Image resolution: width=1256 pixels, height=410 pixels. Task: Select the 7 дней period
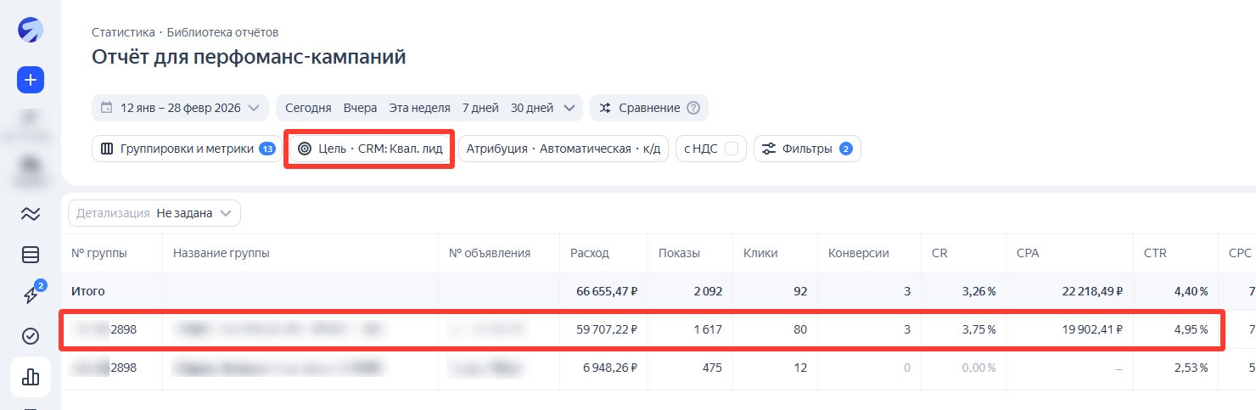479,108
